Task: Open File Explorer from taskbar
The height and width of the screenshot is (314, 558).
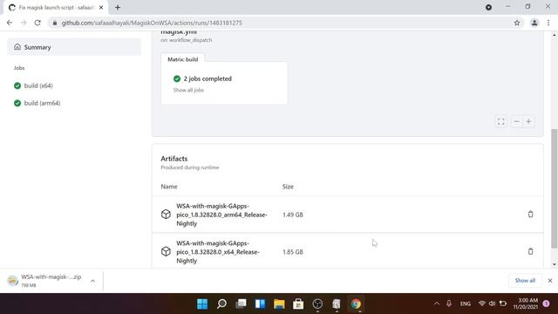Action: tap(279, 304)
